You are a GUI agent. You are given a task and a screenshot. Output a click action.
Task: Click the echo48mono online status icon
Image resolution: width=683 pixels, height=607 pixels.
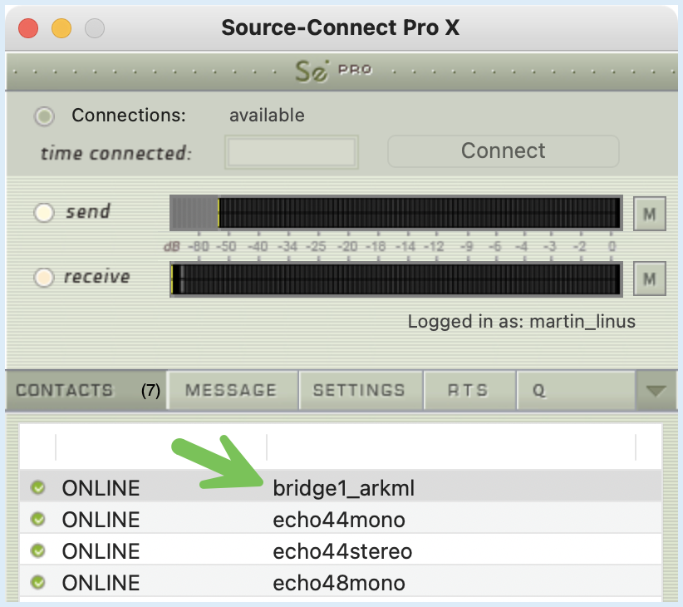pyautogui.click(x=38, y=582)
